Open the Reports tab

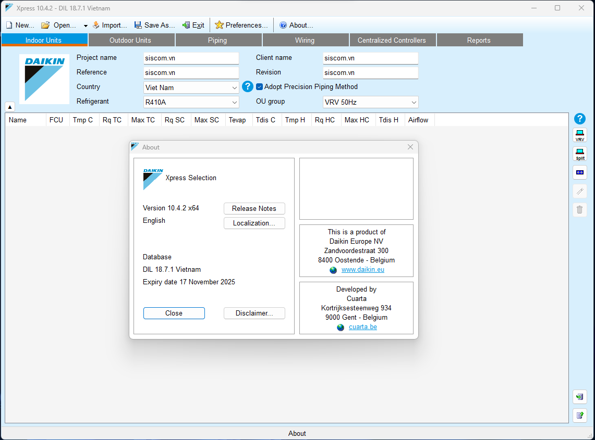(x=480, y=40)
